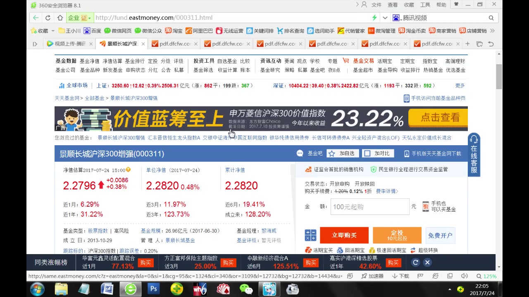Open the 基金交易 cart link
This screenshot has width=529, height=297.
(x=358, y=61)
